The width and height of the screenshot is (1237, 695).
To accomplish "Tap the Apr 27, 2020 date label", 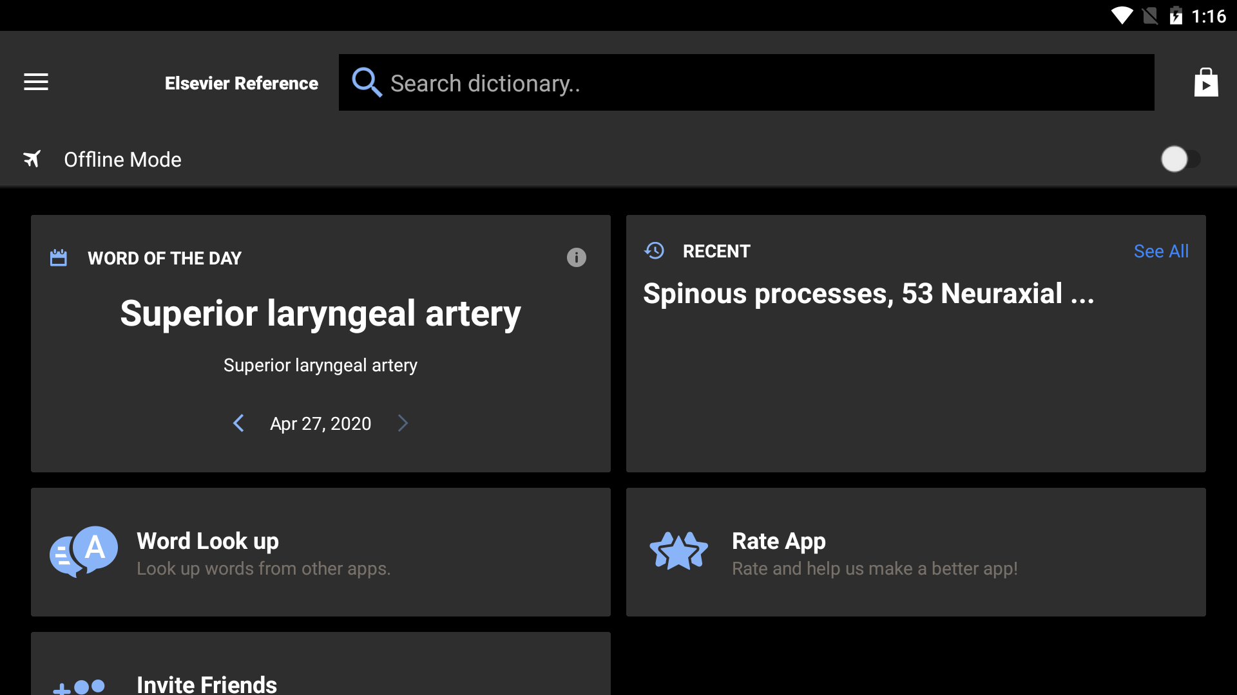I will tap(320, 423).
